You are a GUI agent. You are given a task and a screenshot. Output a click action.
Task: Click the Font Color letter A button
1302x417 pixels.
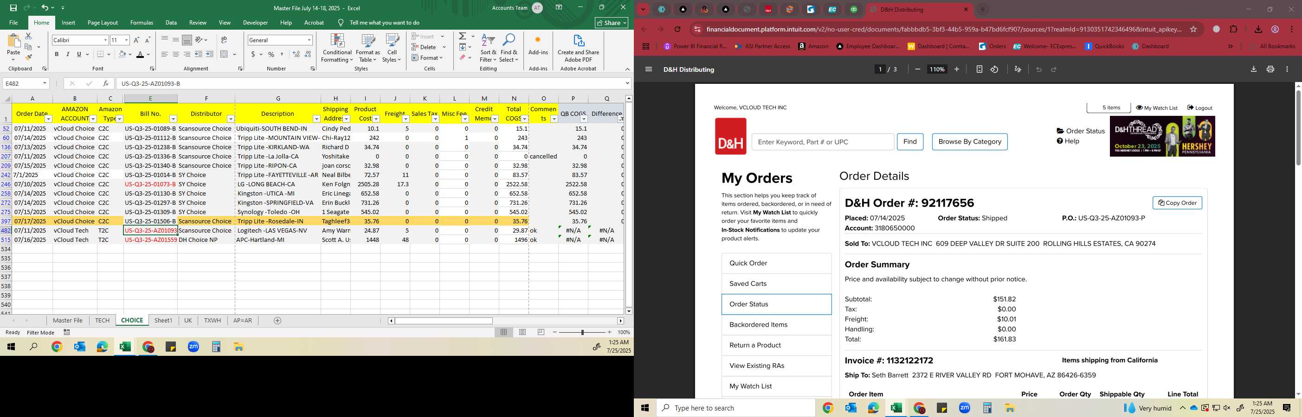pos(141,54)
